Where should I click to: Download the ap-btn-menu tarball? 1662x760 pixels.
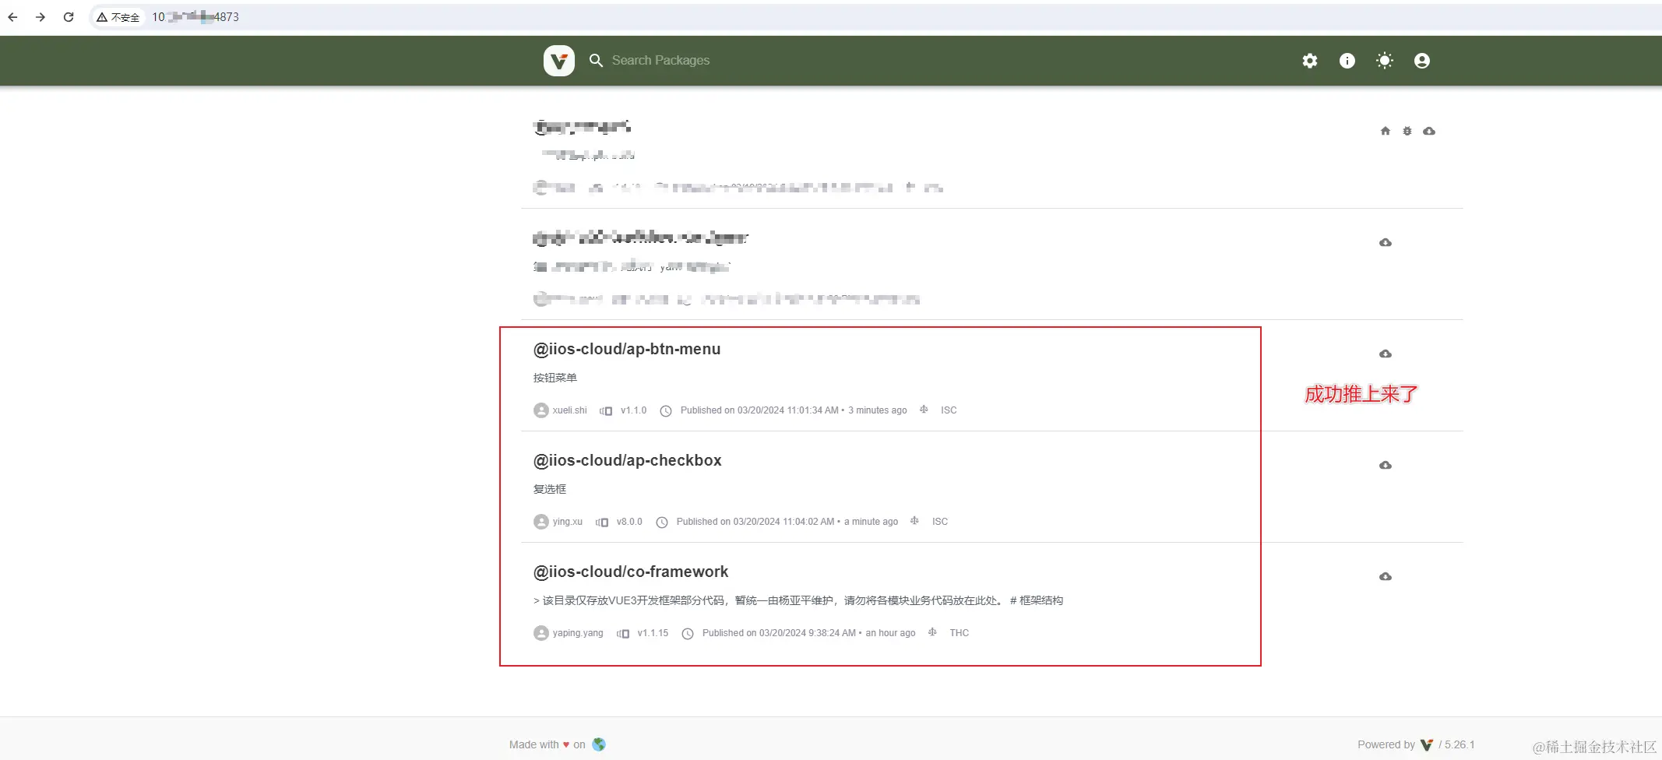point(1386,354)
